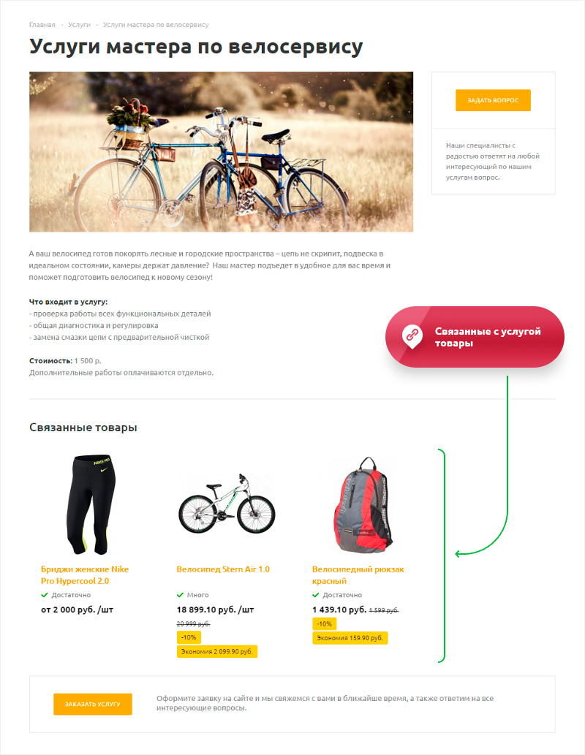The height and width of the screenshot is (755, 585).
Task: Click the bicycles banner photo
Action: pos(221,152)
